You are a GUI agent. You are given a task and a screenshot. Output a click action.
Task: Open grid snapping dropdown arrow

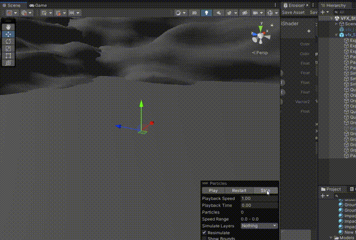tap(65, 13)
